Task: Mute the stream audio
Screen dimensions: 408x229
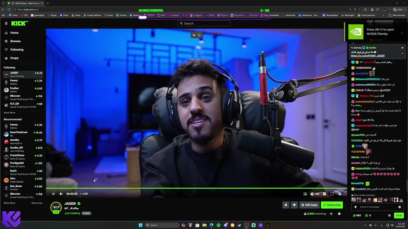Action: click(x=61, y=194)
